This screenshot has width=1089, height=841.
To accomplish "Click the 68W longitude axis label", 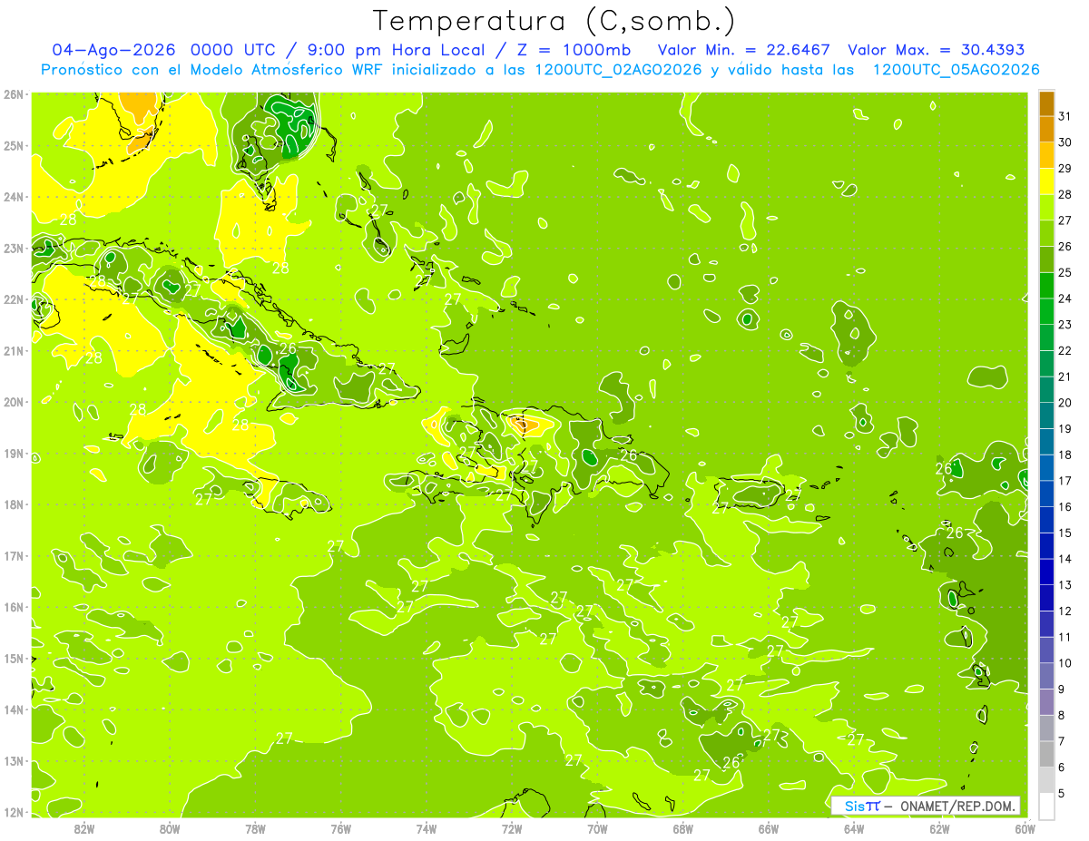I will [682, 828].
